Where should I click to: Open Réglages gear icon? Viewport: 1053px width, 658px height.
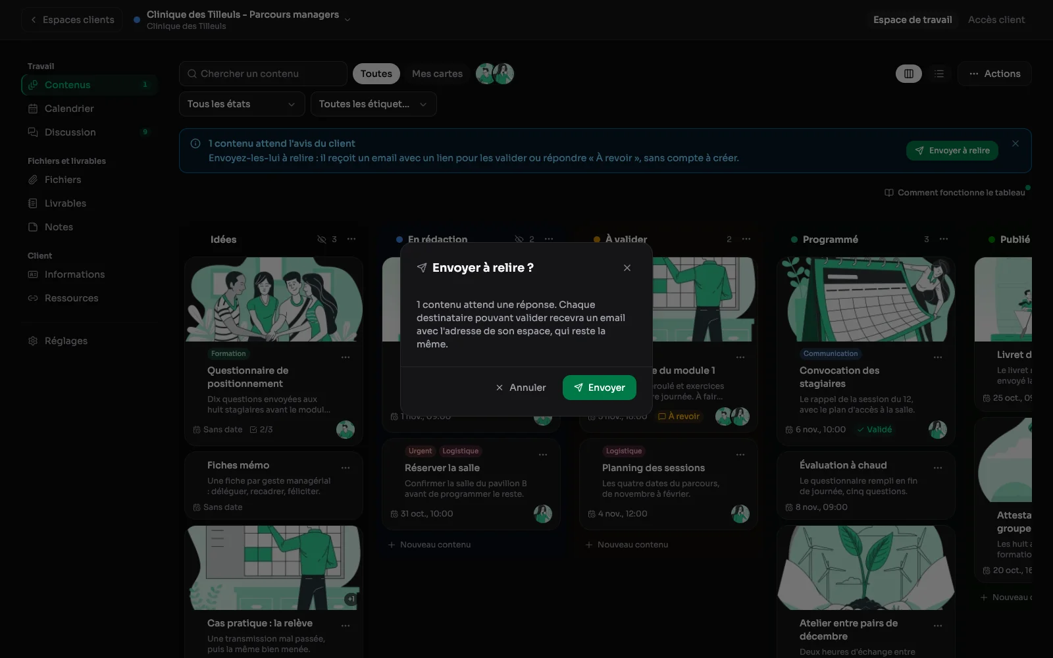click(x=33, y=341)
